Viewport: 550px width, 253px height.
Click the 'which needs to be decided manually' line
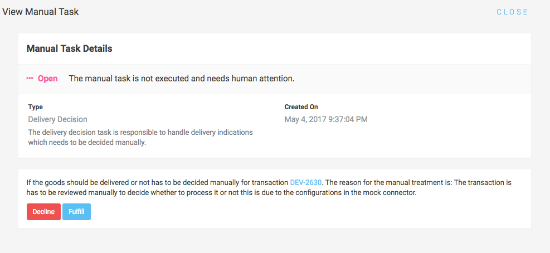click(86, 142)
